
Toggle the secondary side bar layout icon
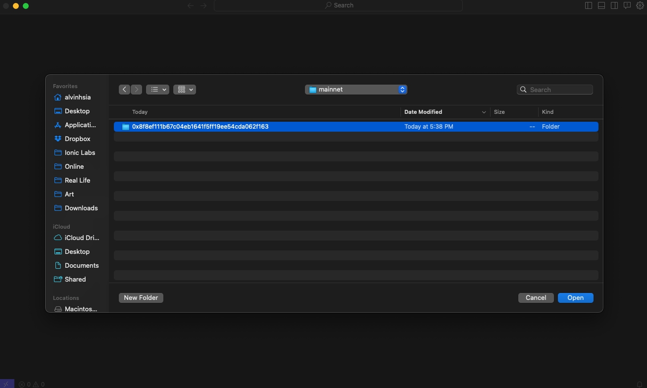point(614,5)
